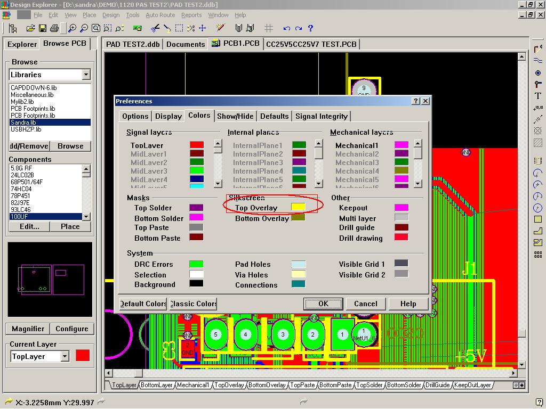This screenshot has width=546, height=409.
Task: Switch to the Show/Hide preferences tab
Action: [235, 116]
